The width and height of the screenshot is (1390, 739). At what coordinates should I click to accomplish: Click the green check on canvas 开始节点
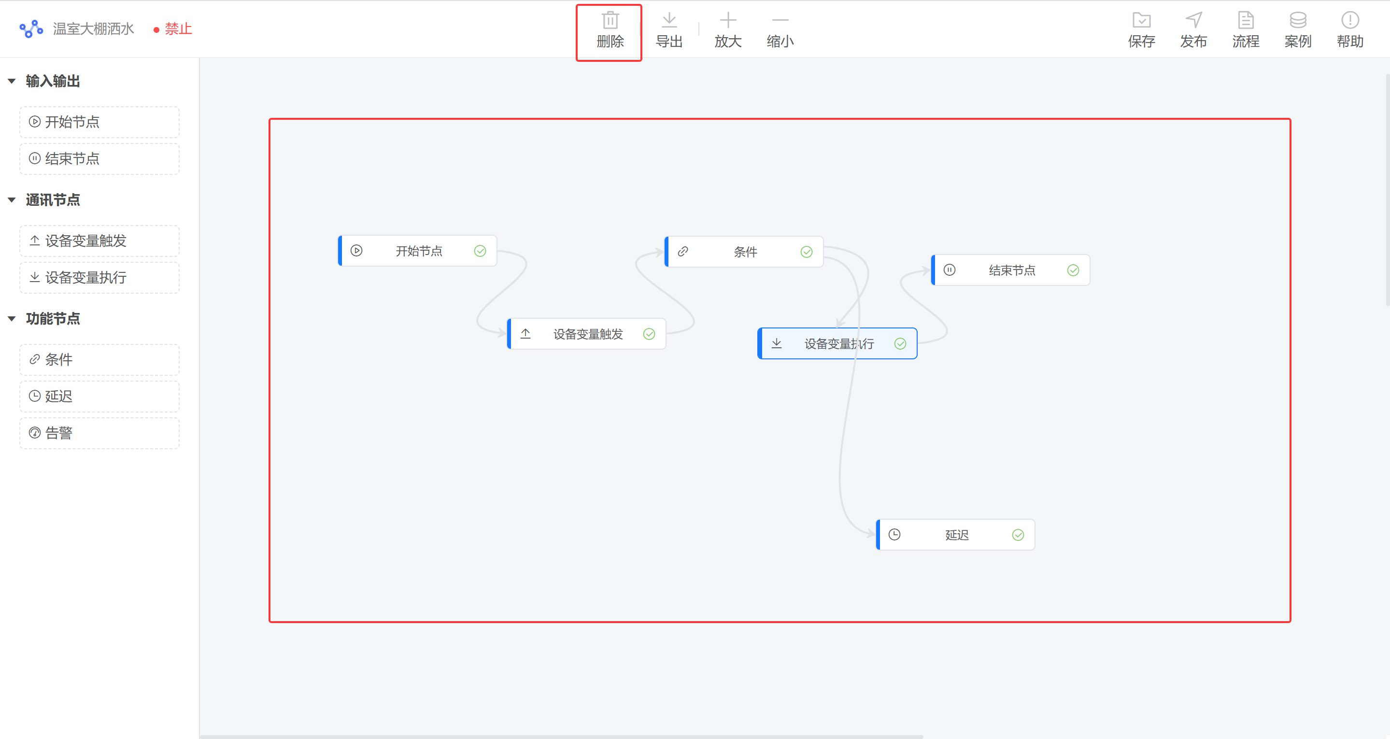click(x=480, y=251)
